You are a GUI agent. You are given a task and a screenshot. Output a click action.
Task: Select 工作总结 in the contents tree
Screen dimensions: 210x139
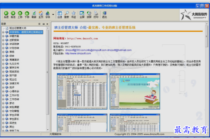(x=14, y=99)
